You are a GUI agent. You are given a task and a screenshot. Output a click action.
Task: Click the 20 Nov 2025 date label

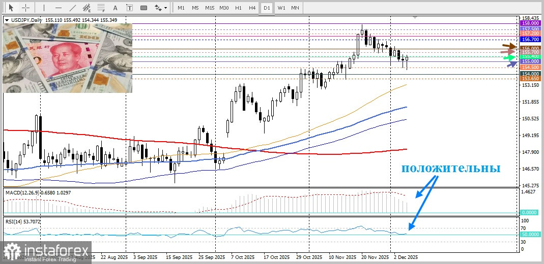(375, 258)
